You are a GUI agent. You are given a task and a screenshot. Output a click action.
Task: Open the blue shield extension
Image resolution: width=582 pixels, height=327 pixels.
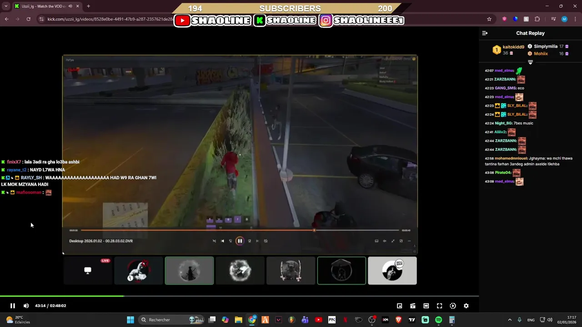(515, 19)
